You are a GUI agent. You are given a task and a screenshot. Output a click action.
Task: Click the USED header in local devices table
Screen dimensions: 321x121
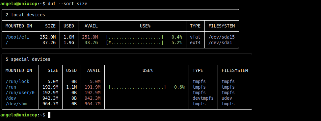[69, 26]
